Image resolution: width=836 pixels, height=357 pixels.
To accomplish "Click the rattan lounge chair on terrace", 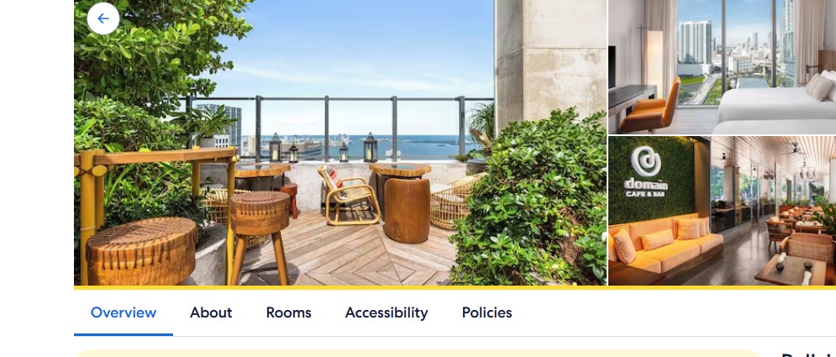I will point(350,194).
